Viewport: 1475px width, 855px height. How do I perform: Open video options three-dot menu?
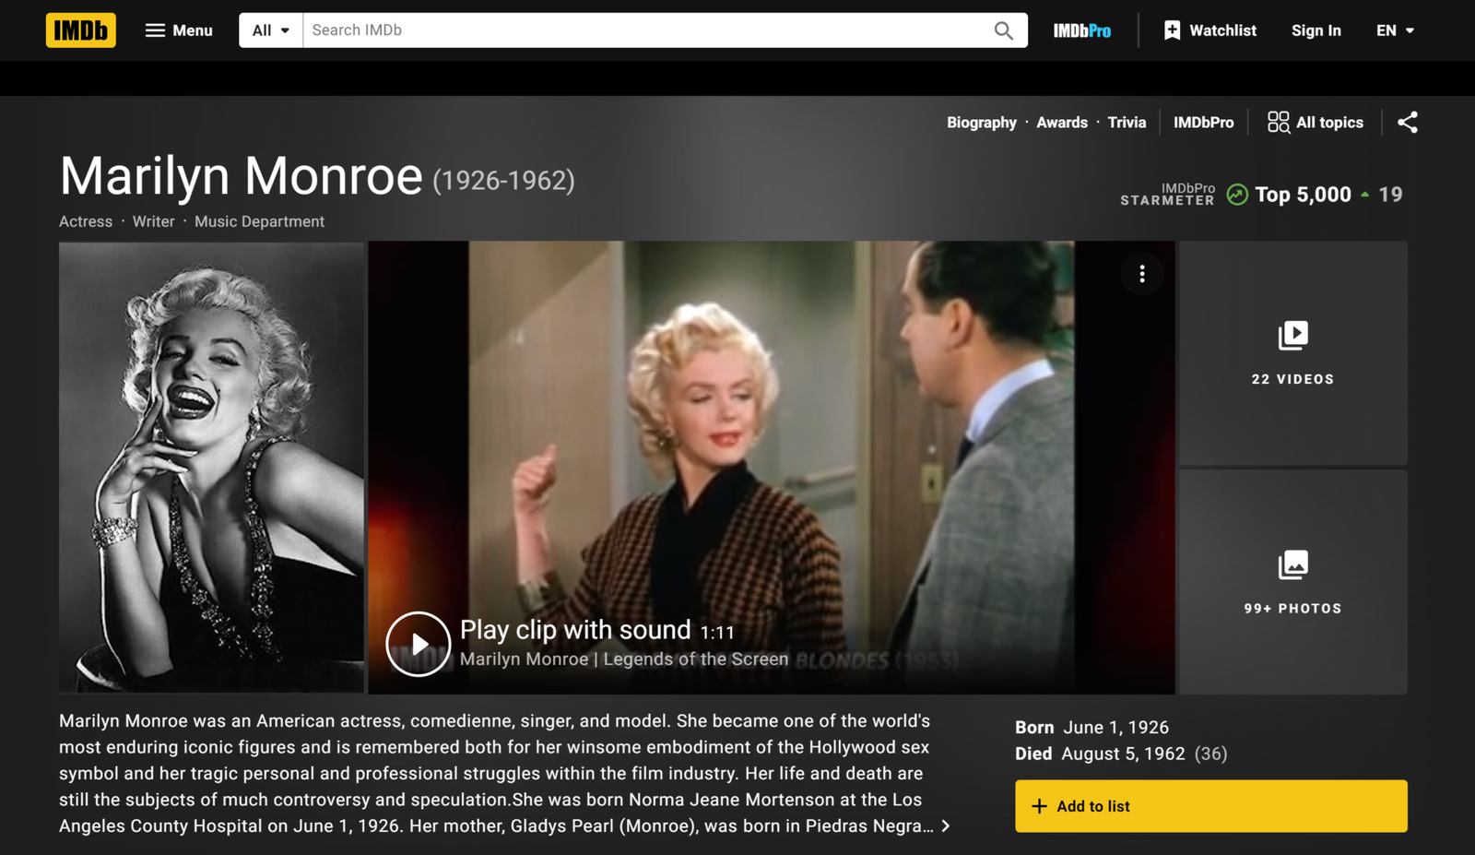(x=1141, y=274)
